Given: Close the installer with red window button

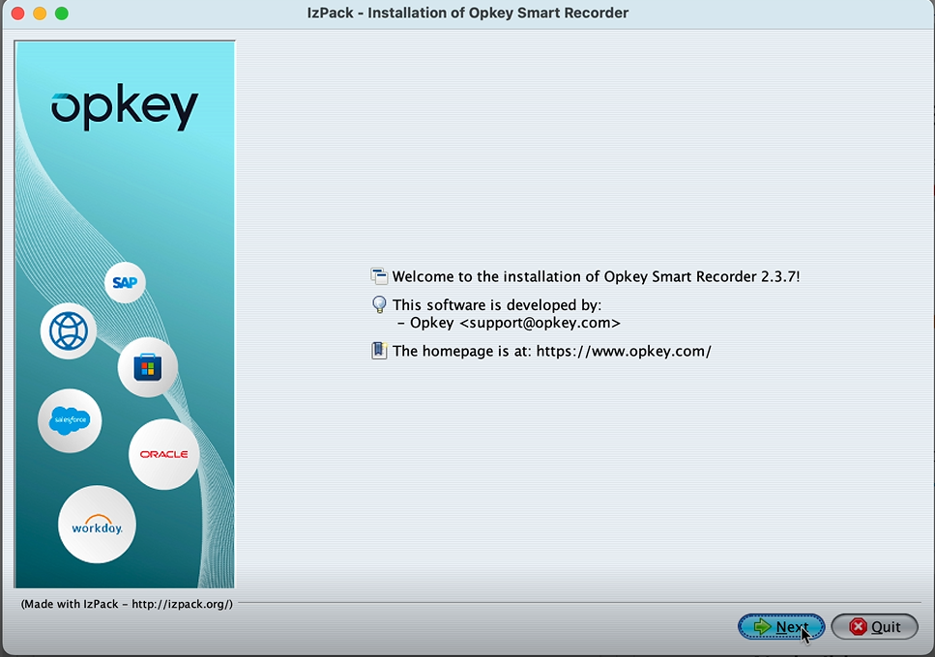Looking at the screenshot, I should click(18, 14).
